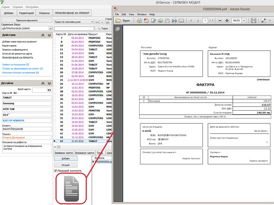Open 'Изписани позиции за приемане (6)' link
Image resolution: width=274 pixels, height=205 pixels.
pos(20,72)
